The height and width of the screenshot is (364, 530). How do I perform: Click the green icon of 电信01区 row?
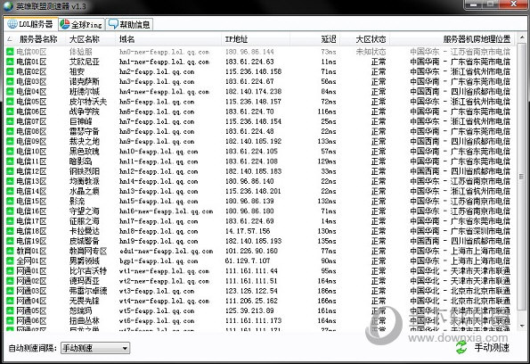pos(10,62)
